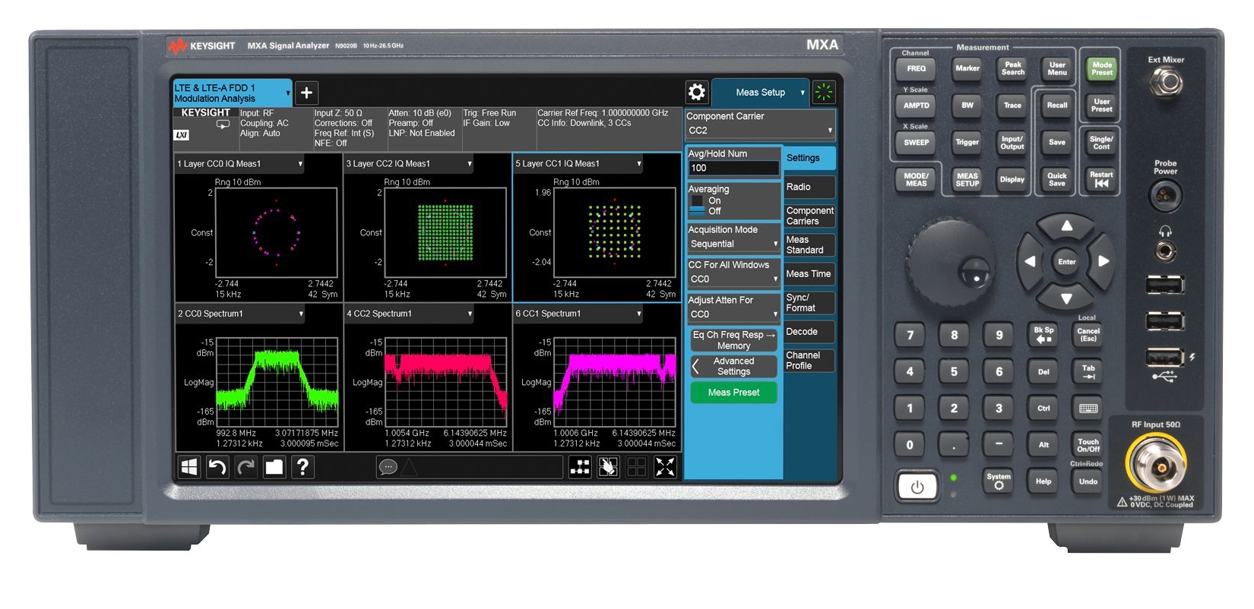Viewport: 1254px width, 609px height.
Task: Push the right arrow navigation key
Action: (x=1104, y=262)
